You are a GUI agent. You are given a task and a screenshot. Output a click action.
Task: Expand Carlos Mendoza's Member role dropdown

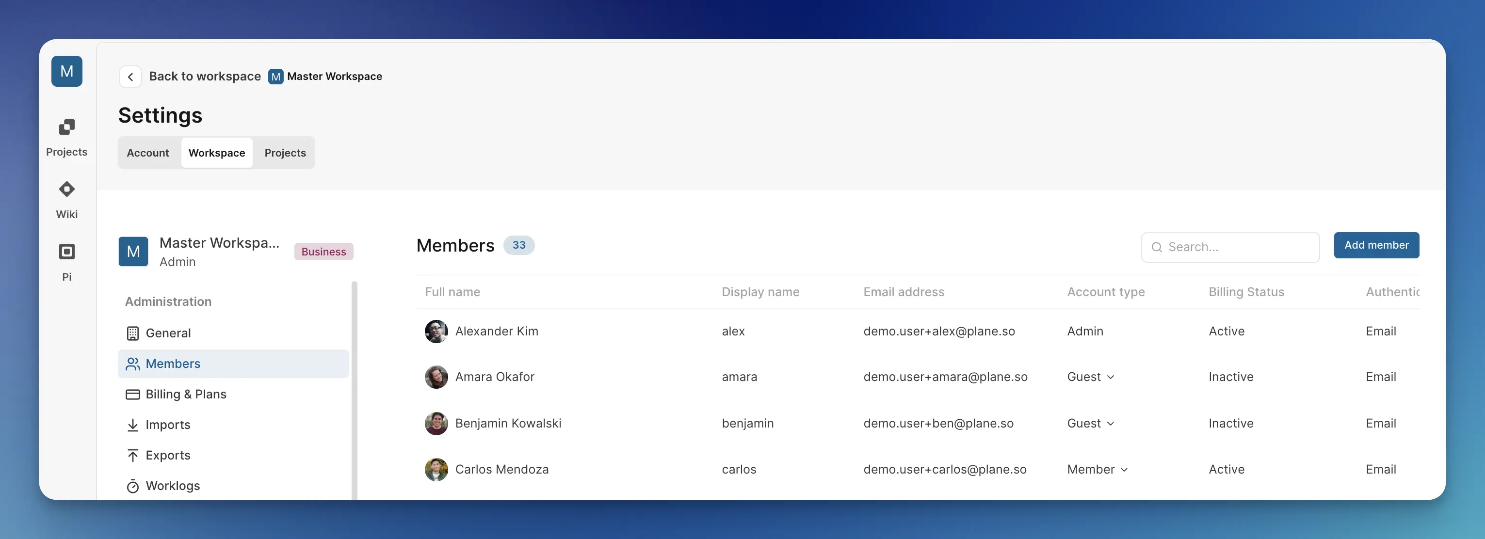click(1097, 469)
